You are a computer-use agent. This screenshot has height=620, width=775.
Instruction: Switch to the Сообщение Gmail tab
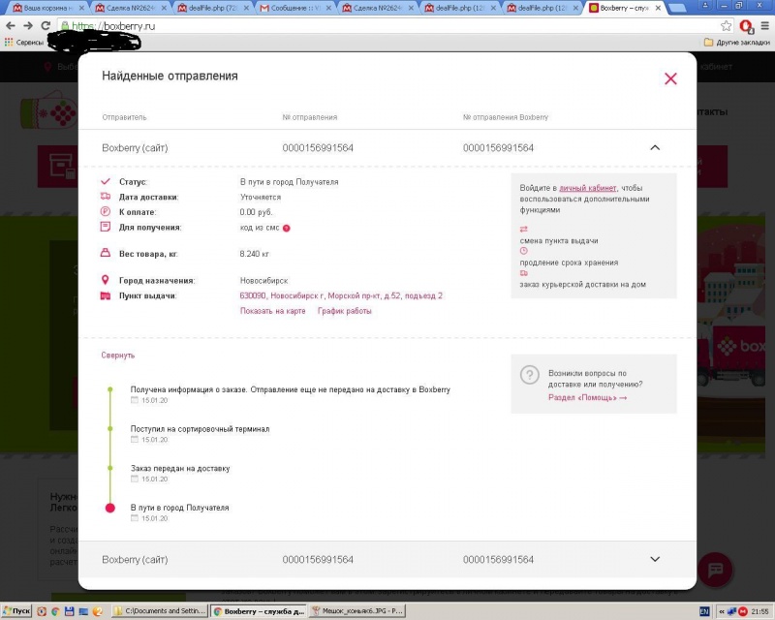pyautogui.click(x=295, y=8)
